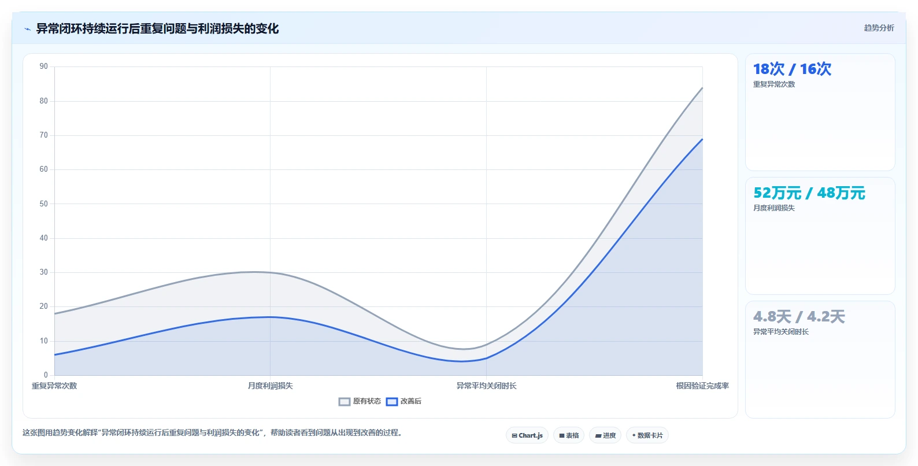Click the 表格 chip icon
Image resolution: width=918 pixels, height=466 pixels.
coord(562,436)
